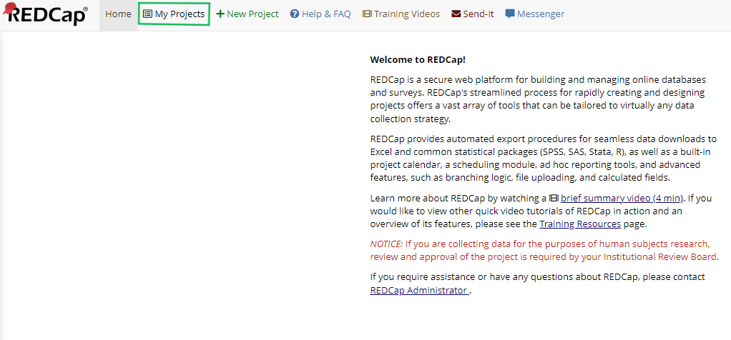Open the Help & FAQ text label

(326, 14)
